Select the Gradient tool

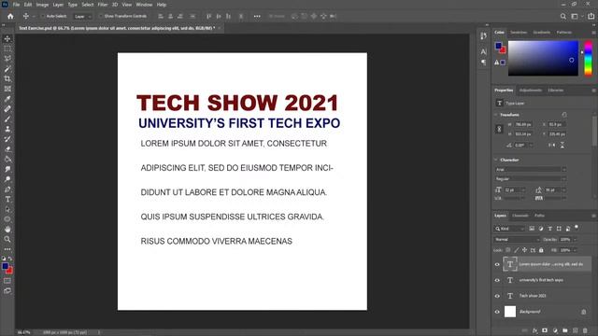(x=7, y=159)
